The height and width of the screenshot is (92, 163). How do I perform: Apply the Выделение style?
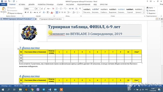113,11
